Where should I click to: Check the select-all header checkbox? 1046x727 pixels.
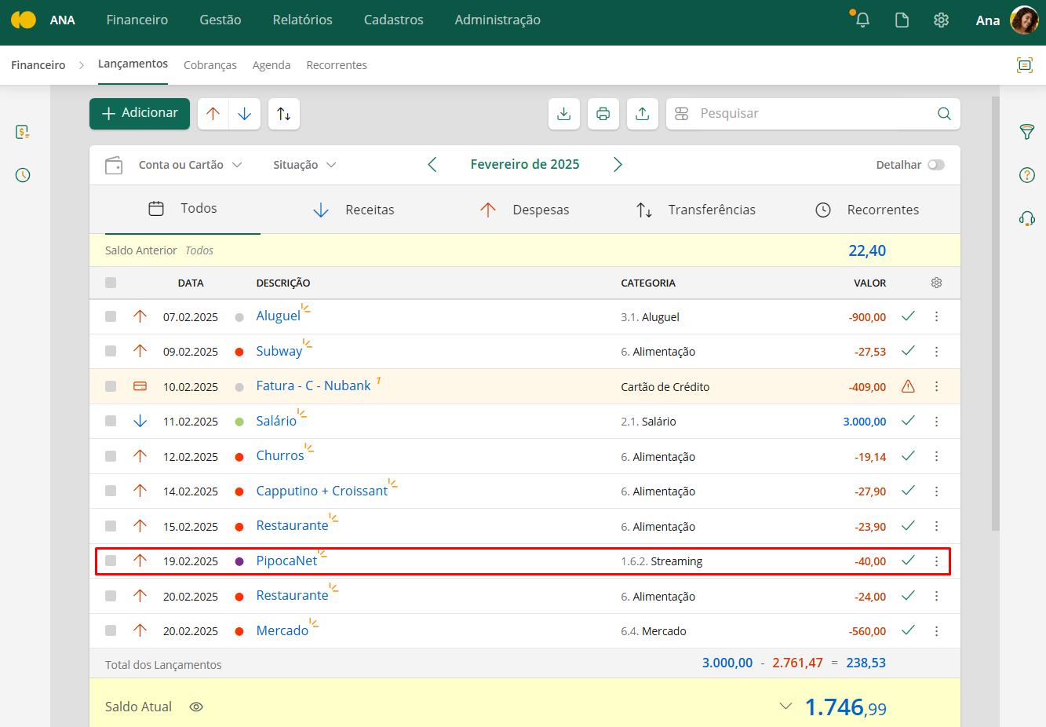111,283
